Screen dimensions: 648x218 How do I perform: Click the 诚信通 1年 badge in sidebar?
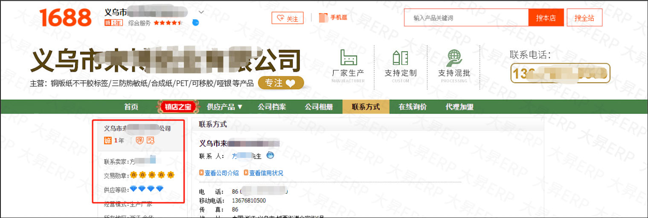[x=114, y=140]
